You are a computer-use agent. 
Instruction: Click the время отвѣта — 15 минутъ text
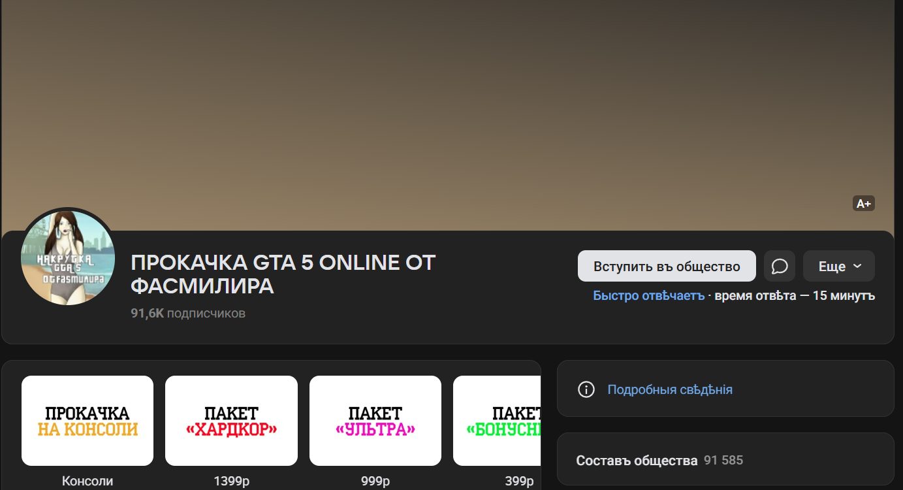pyautogui.click(x=795, y=295)
